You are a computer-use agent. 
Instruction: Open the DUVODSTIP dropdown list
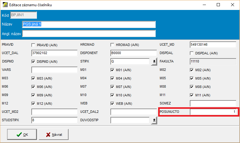point(154,120)
